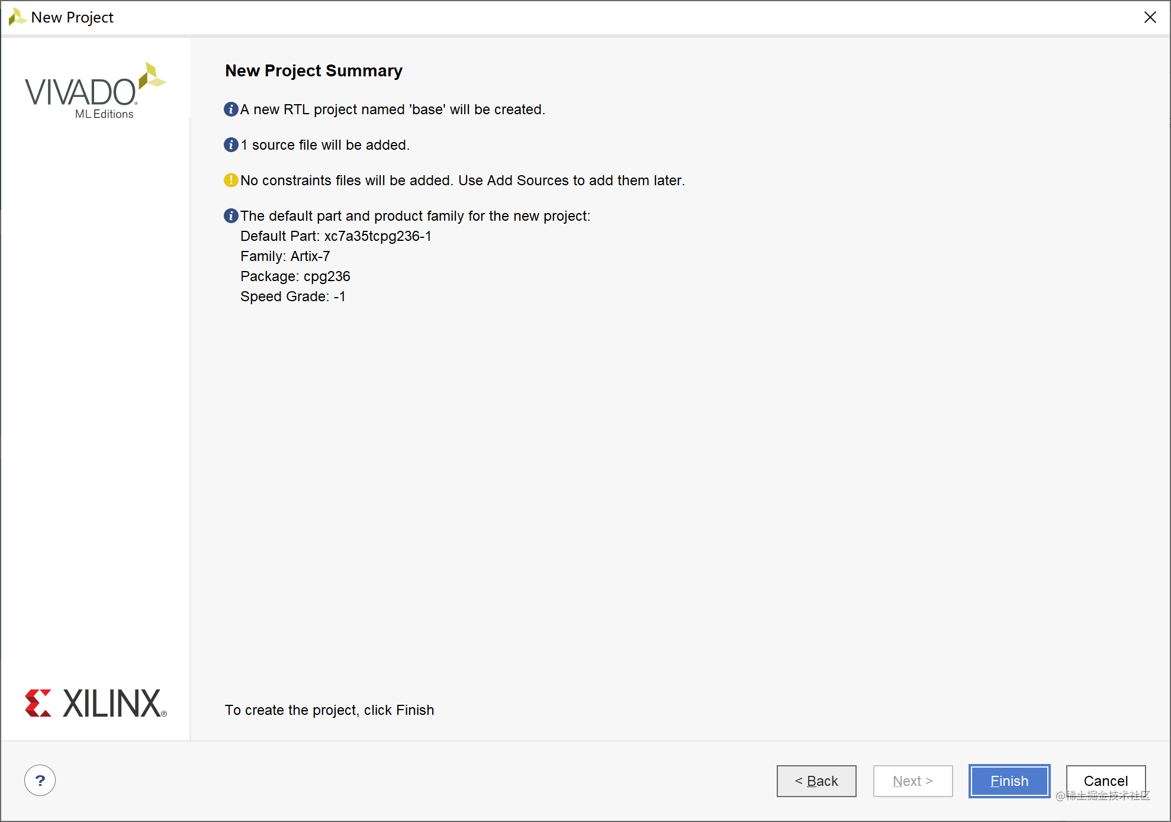Click the Package cpg236 line
Viewport: 1171px width, 822px height.
tap(295, 276)
